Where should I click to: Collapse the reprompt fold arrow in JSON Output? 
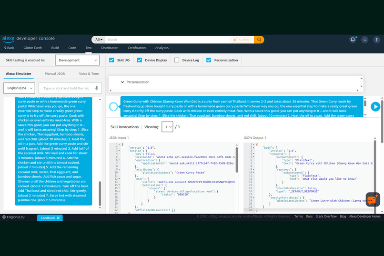(x=253, y=170)
